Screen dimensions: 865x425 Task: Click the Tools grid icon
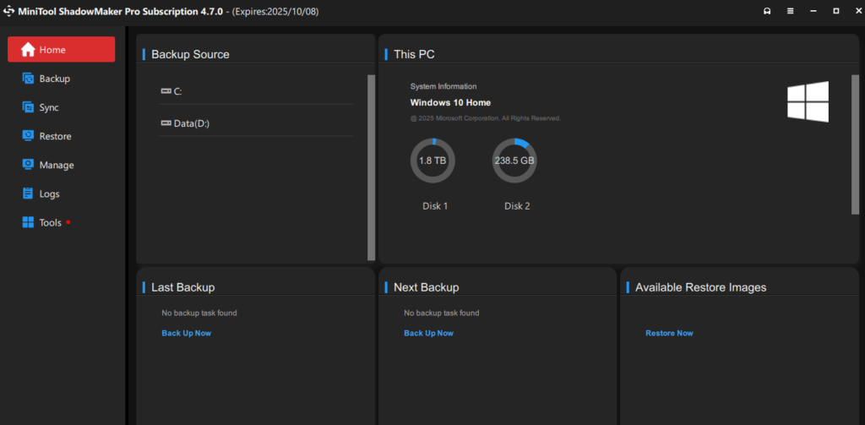pyautogui.click(x=28, y=222)
